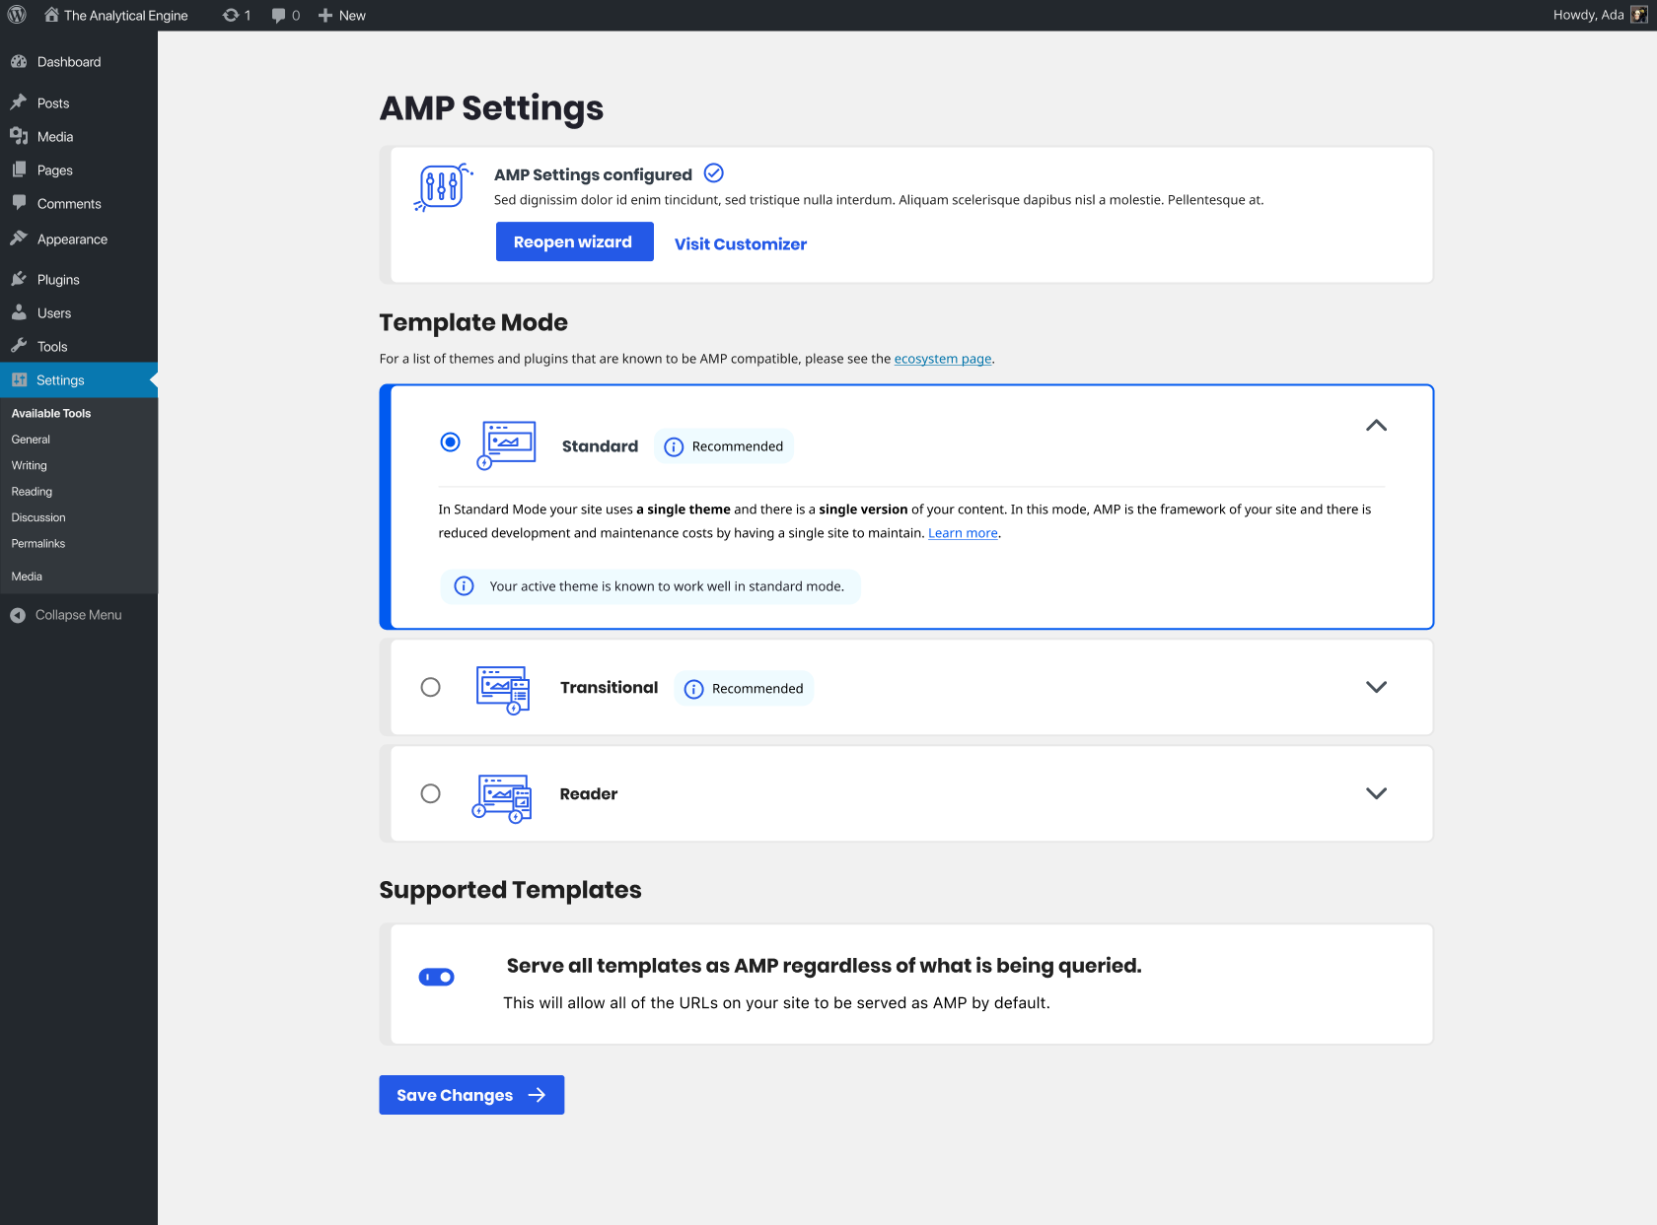The height and width of the screenshot is (1225, 1657).
Task: Click the WordPress logo icon
Action: click(x=18, y=15)
